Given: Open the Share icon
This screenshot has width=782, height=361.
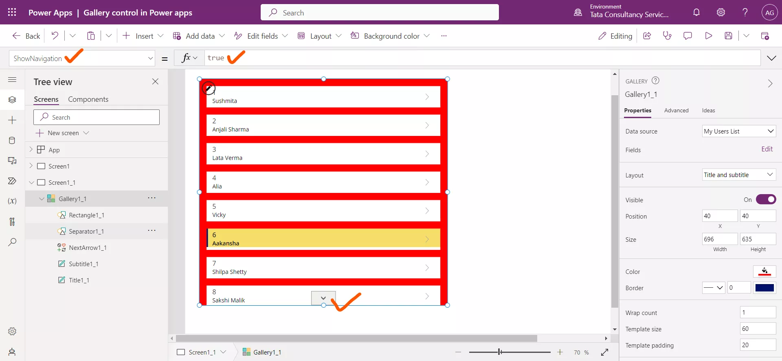Looking at the screenshot, I should (647, 36).
